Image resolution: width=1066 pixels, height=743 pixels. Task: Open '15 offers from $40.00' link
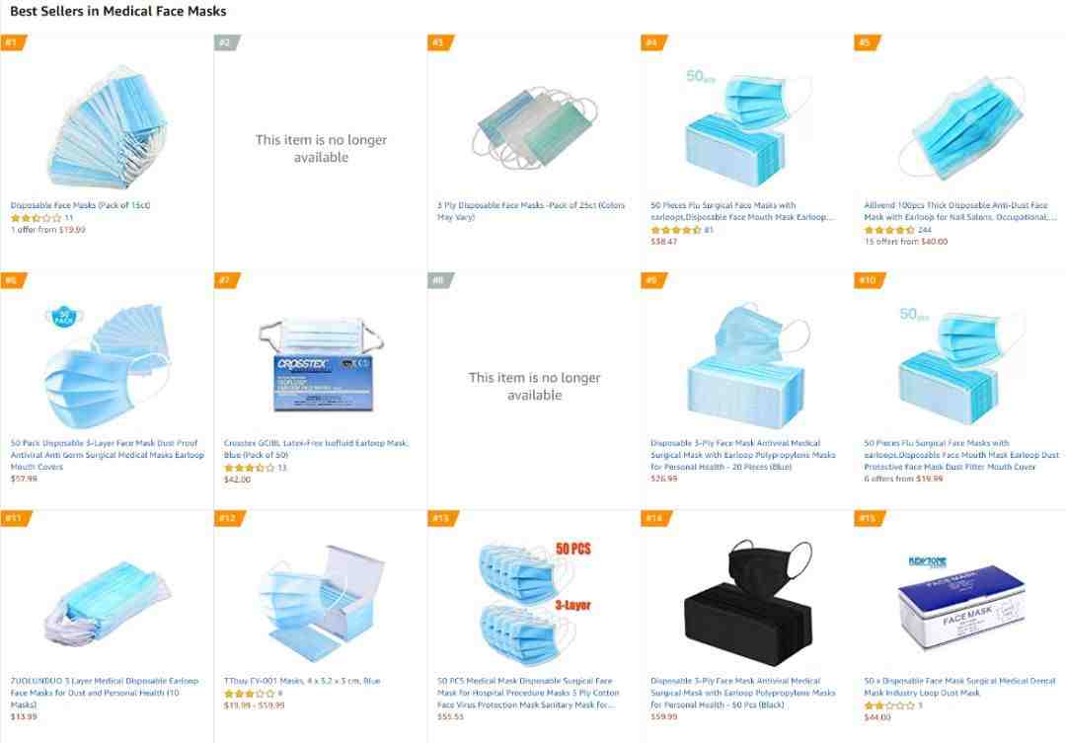click(x=905, y=242)
